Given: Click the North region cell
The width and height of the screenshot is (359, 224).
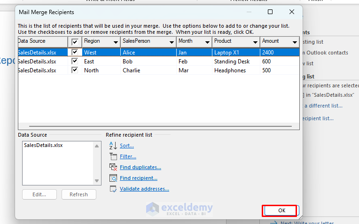Looking at the screenshot, I should click(x=101, y=70).
